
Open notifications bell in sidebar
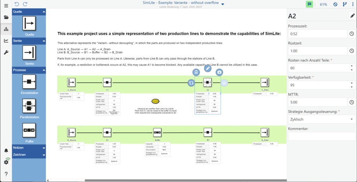coord(6,151)
